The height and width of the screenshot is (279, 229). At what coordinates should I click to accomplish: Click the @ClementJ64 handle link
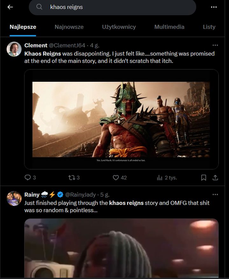67,45
